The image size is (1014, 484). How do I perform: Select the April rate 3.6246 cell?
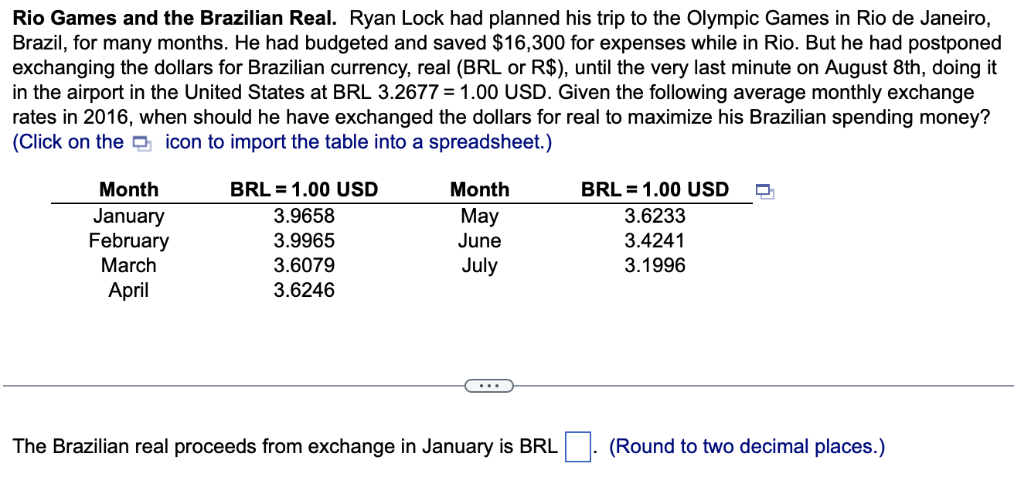click(305, 290)
